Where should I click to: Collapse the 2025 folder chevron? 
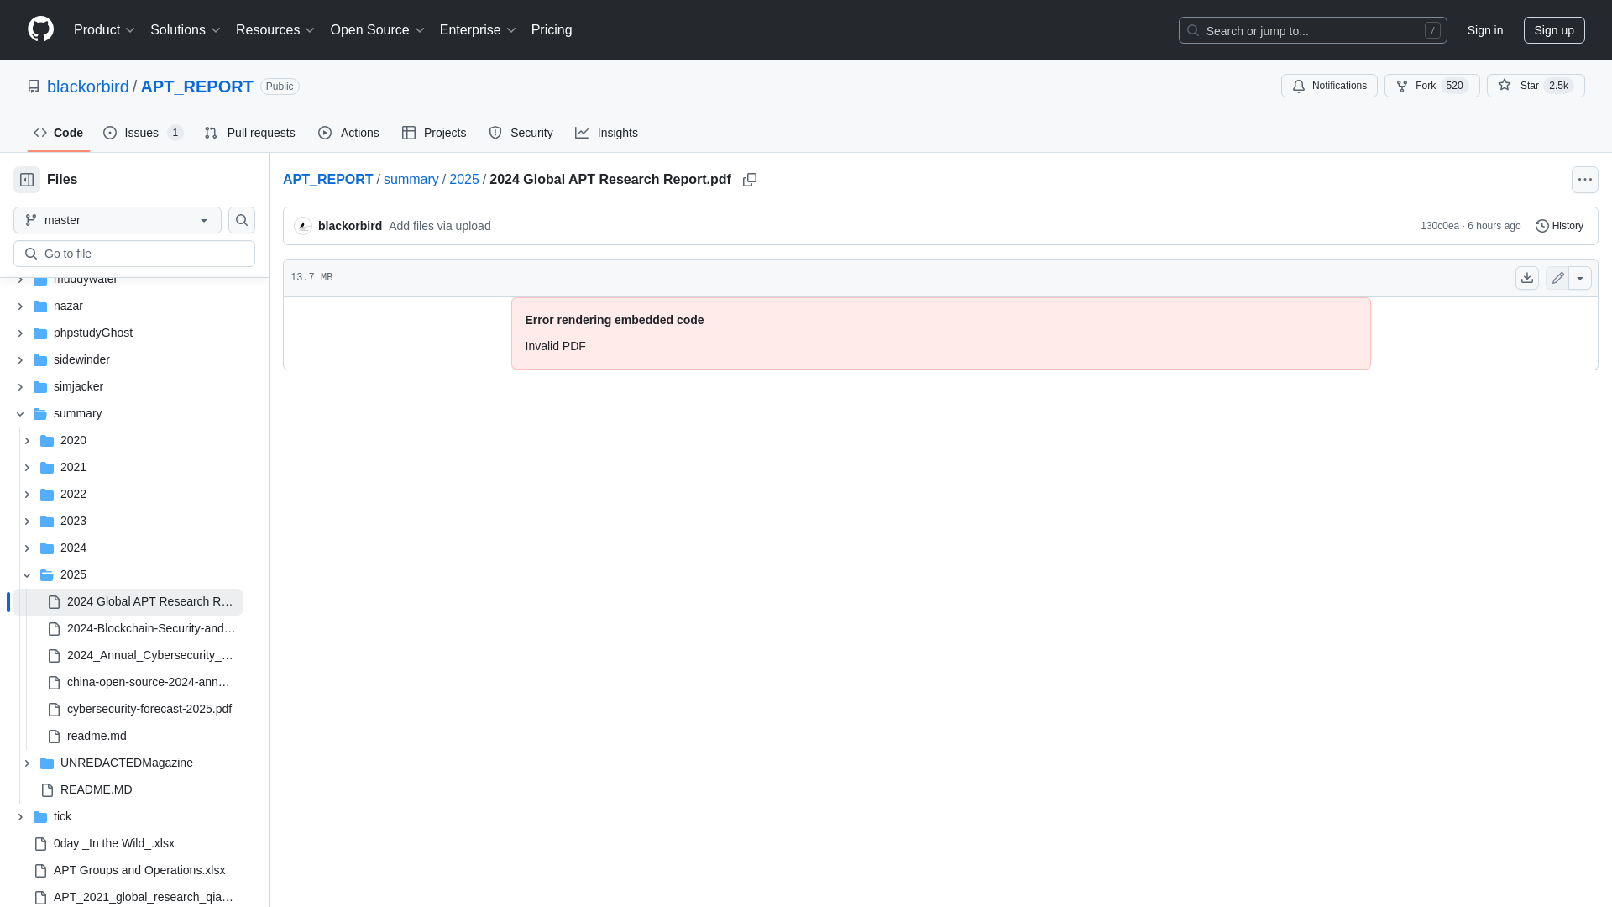point(27,575)
